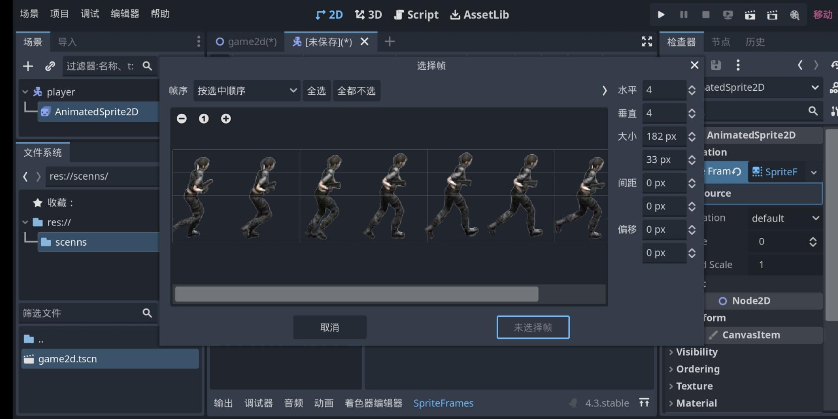The image size is (838, 419).
Task: Expand dialog side panel chevron
Action: [604, 91]
